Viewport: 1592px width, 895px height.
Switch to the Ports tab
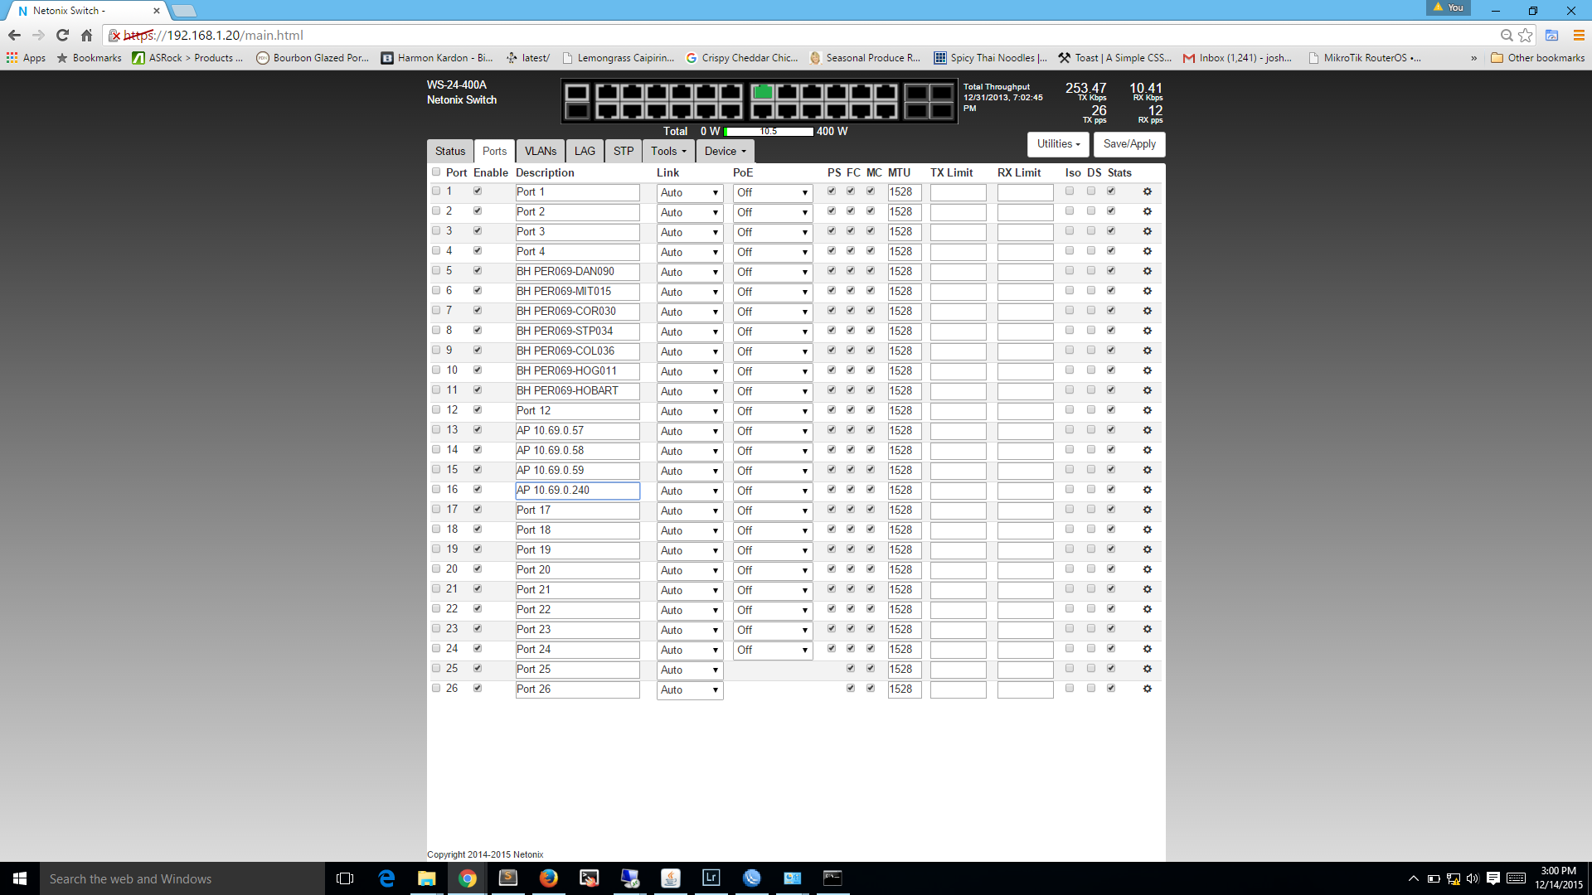(x=495, y=151)
